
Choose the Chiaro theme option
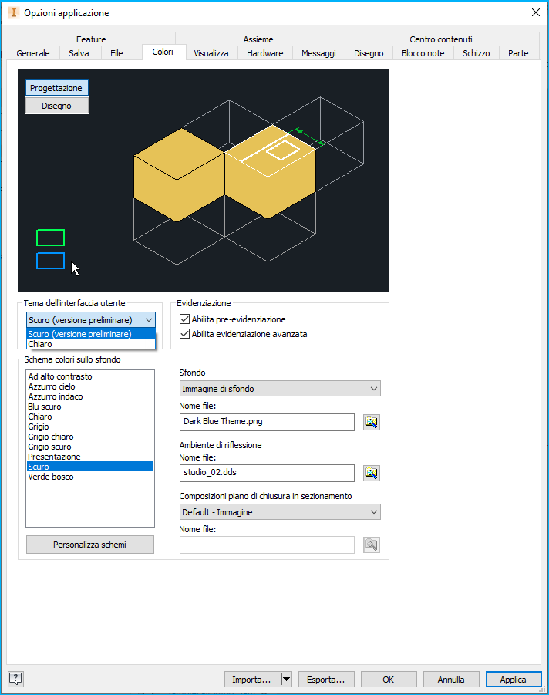(x=91, y=344)
